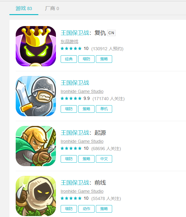Select the 经典 tag button
186x217 pixels.
point(69,59)
